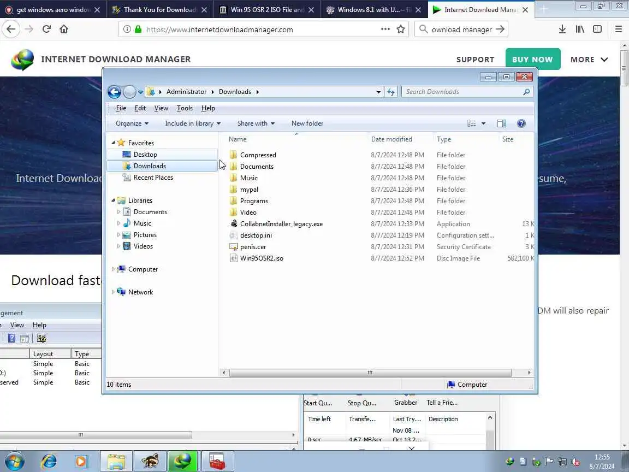This screenshot has width=629, height=472.
Task: Toggle the preview pane icon
Action: click(501, 123)
